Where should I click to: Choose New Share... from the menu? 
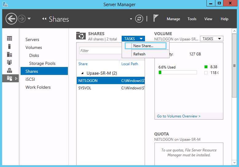click(146, 46)
